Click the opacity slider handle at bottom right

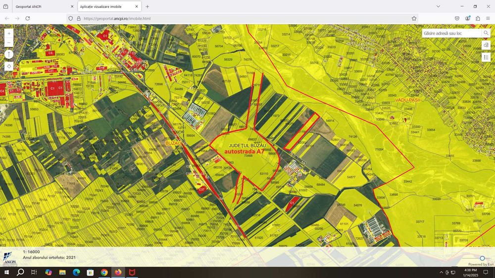point(482,258)
